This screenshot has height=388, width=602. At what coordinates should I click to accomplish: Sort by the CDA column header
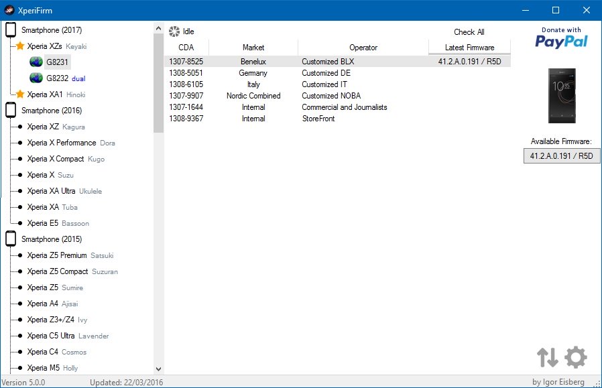186,47
